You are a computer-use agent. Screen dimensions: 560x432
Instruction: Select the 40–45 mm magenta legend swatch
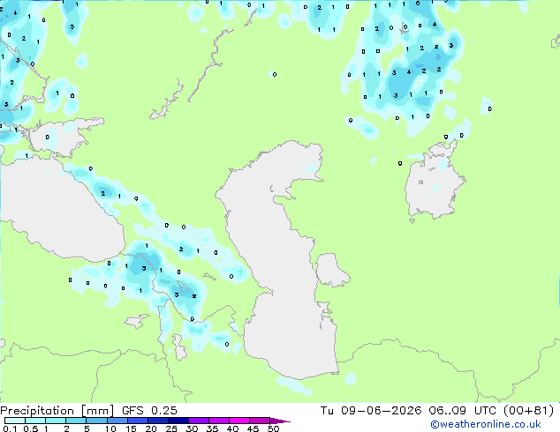[239, 421]
